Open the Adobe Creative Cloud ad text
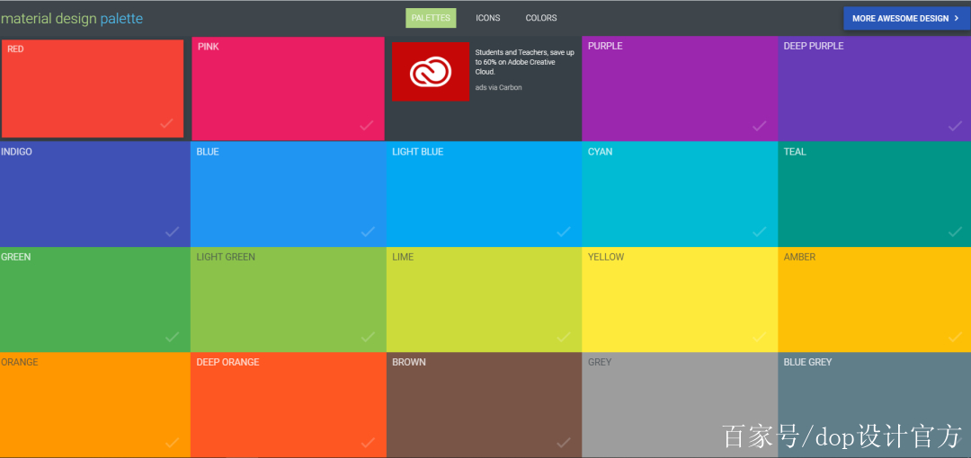The image size is (971, 458). coord(524,62)
